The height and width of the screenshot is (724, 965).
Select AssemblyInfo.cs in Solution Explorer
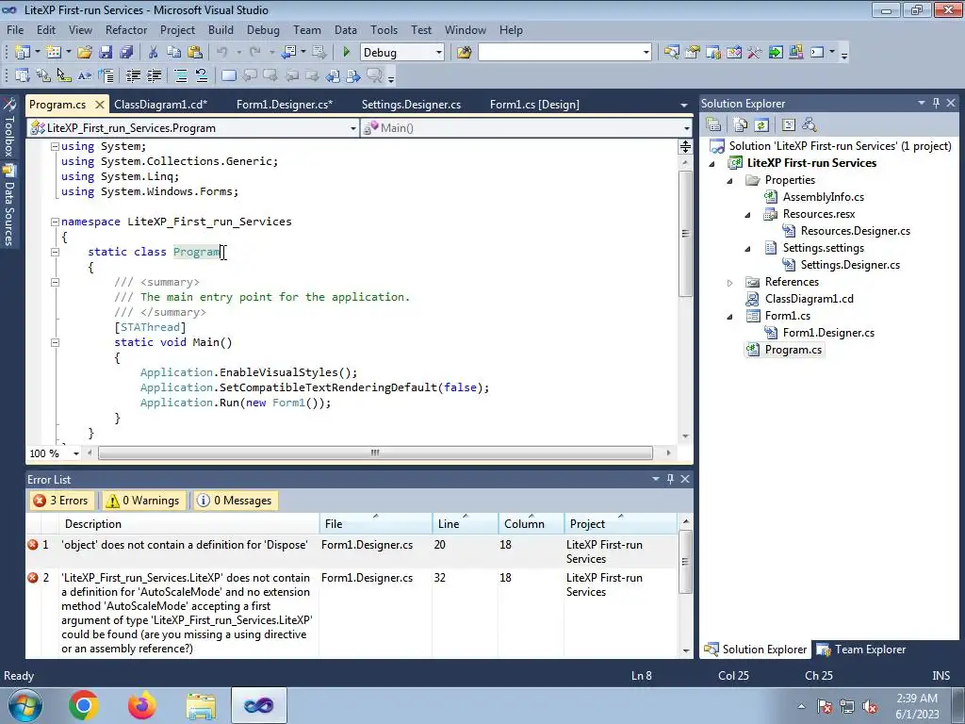823,197
